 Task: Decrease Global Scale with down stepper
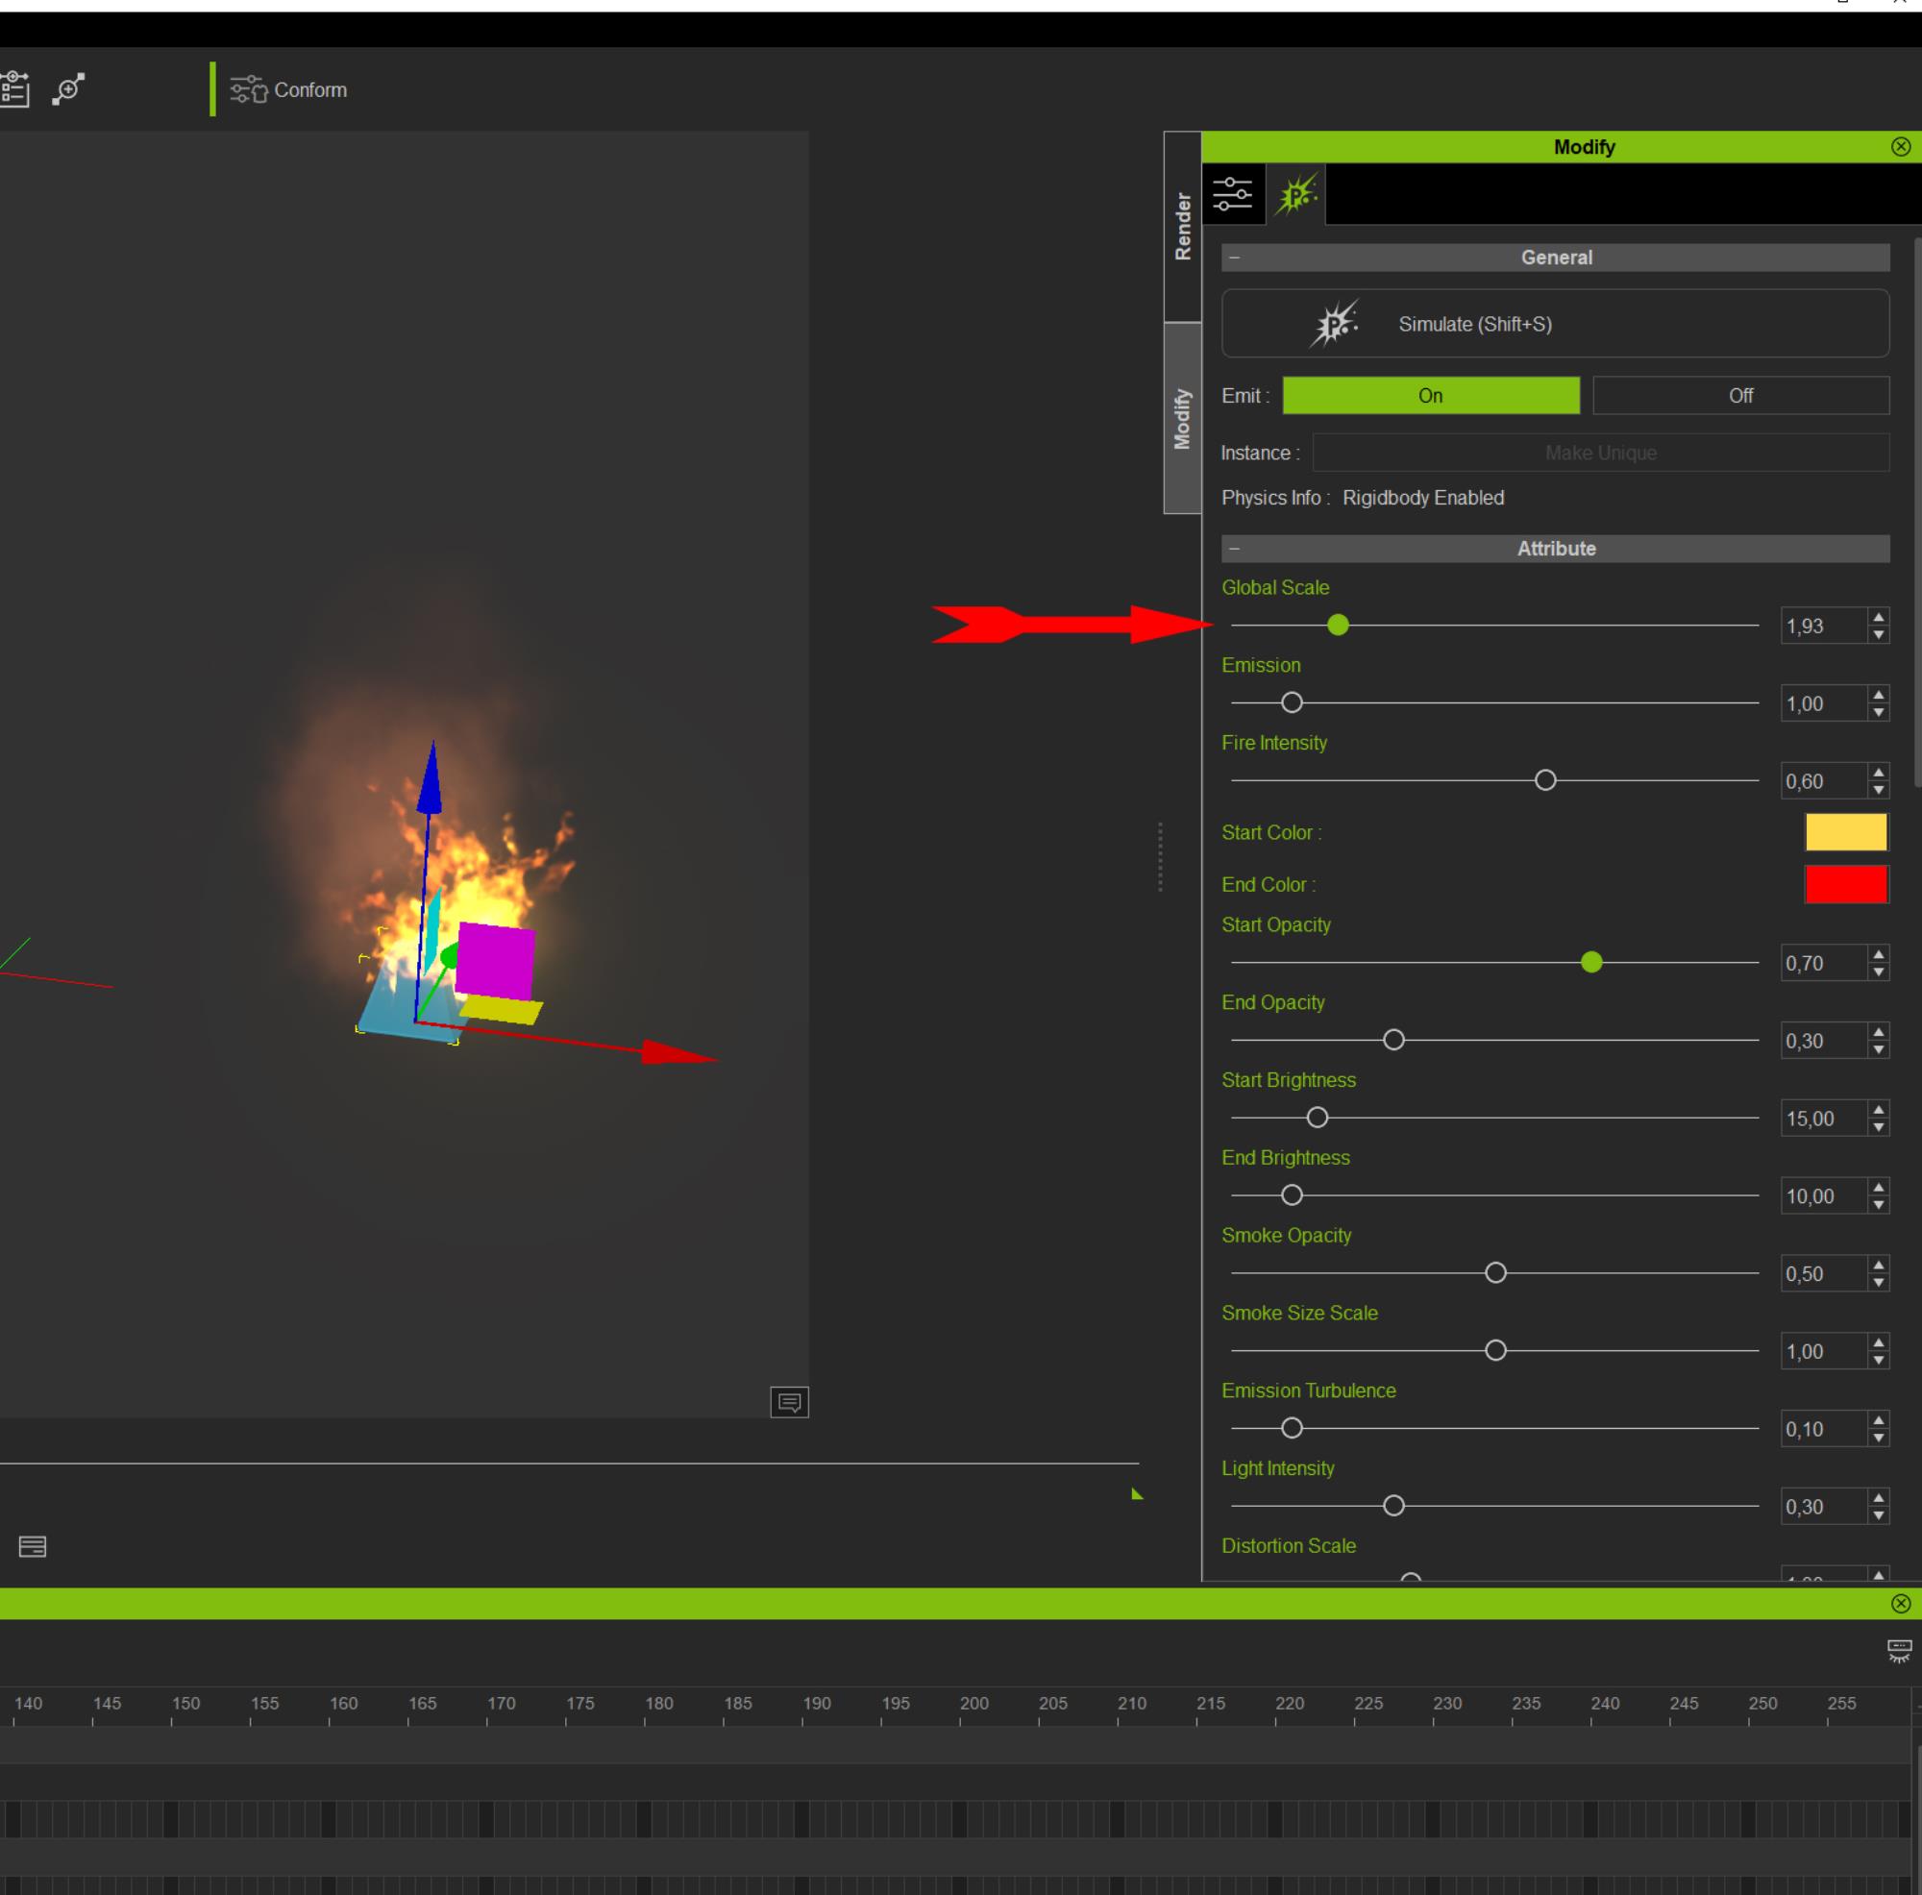pos(1878,634)
